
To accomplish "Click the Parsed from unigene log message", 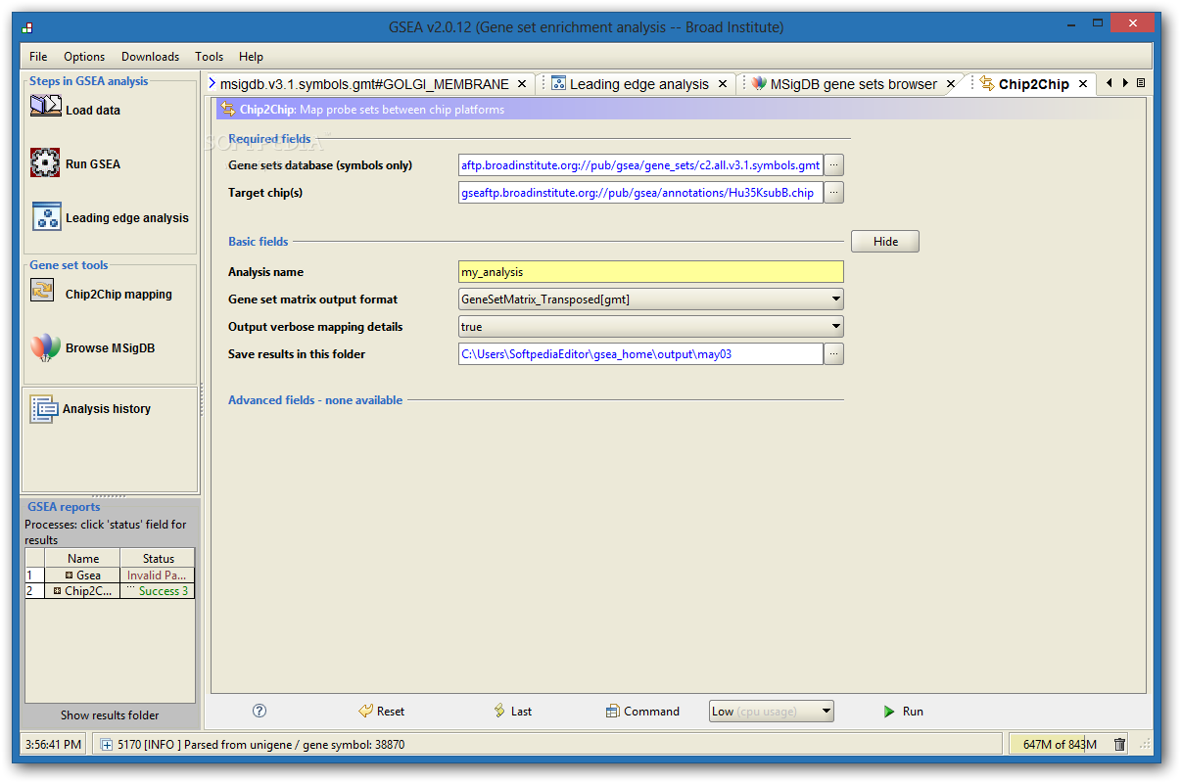I will click(260, 745).
